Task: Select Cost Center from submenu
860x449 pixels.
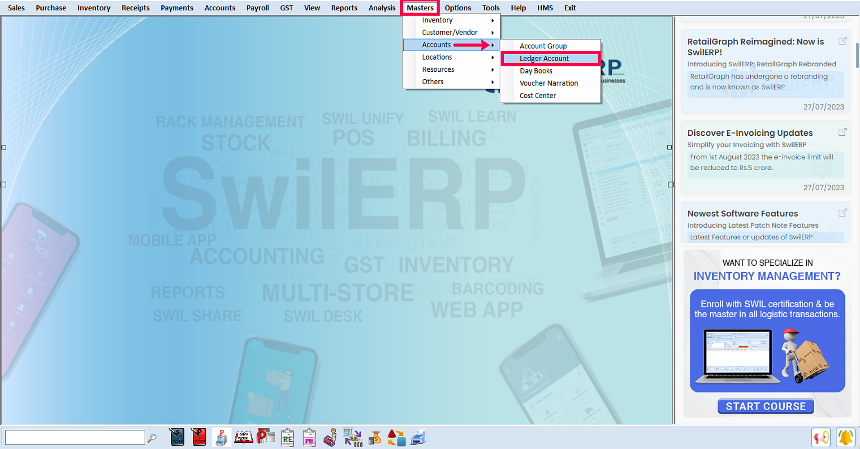Action: point(550,95)
